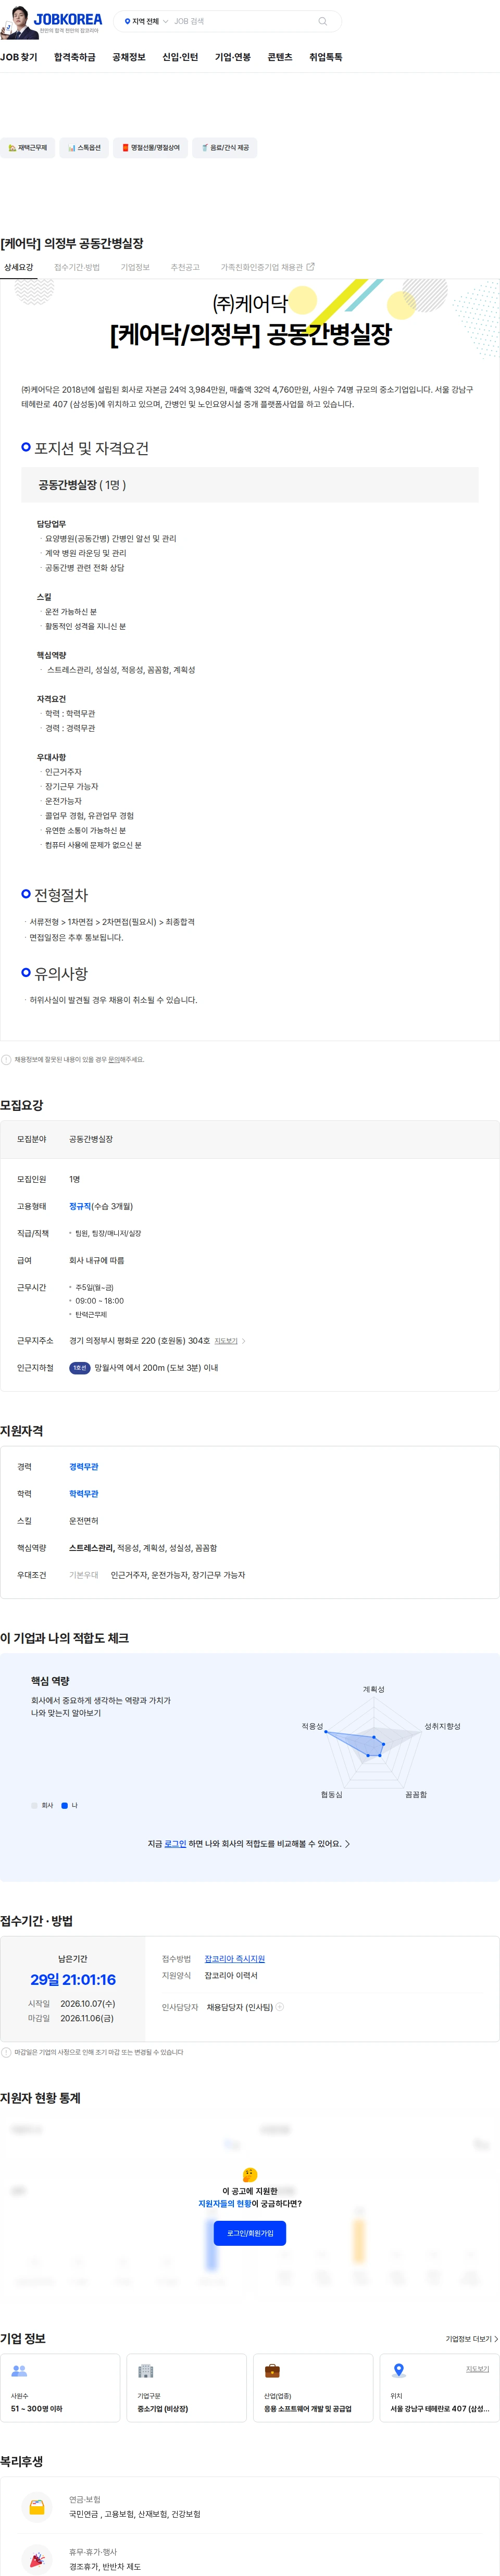Click chevron arrow after 근무지주소 지도보기
Viewport: 500px width, 2576px height.
[244, 1341]
